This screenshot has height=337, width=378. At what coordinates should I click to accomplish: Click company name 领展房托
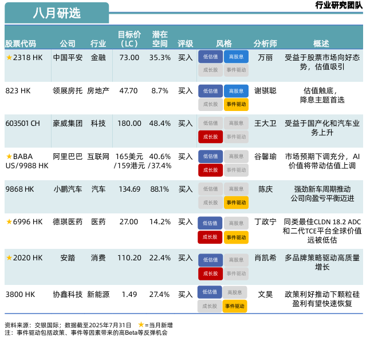(68, 91)
